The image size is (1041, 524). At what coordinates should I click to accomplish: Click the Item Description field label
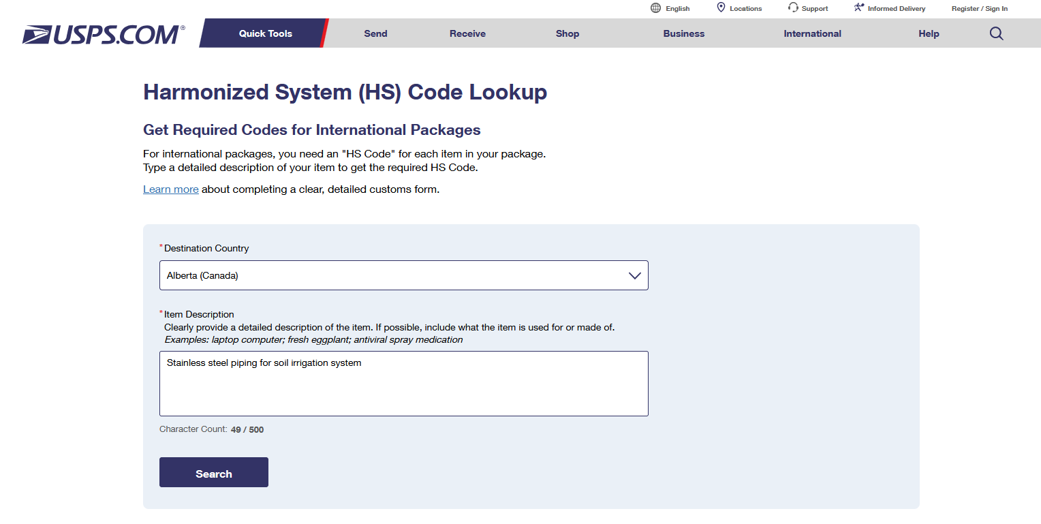pos(199,314)
